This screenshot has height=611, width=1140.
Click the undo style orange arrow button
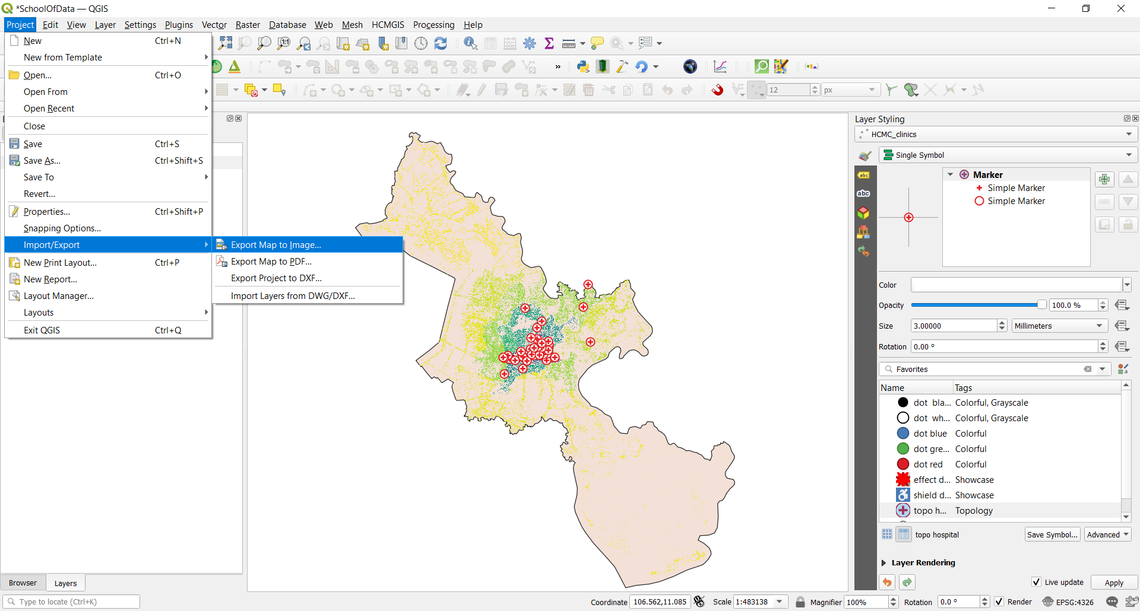[x=887, y=583]
